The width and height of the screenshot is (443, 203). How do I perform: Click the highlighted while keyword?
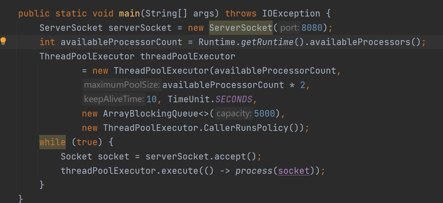(x=52, y=142)
